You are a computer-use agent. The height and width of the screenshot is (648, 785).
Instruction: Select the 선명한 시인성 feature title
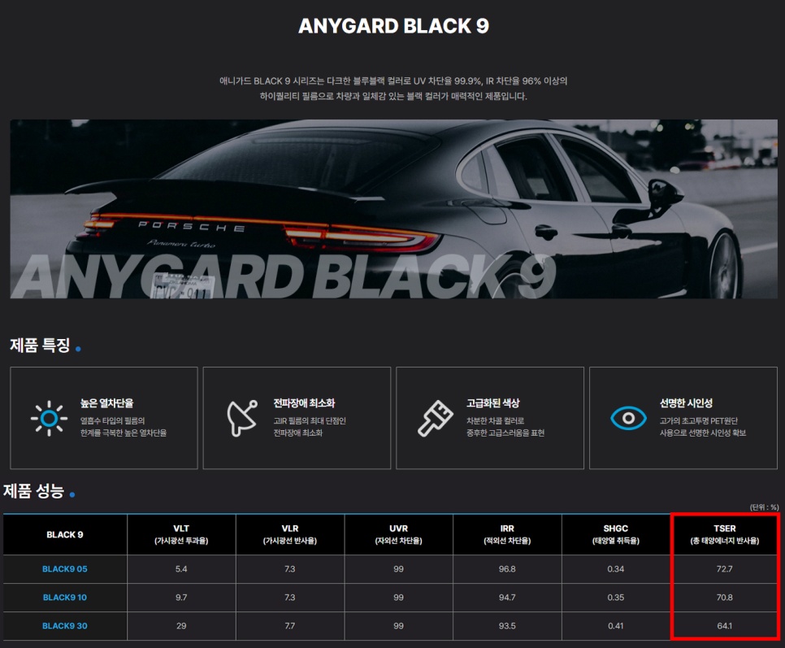point(686,403)
